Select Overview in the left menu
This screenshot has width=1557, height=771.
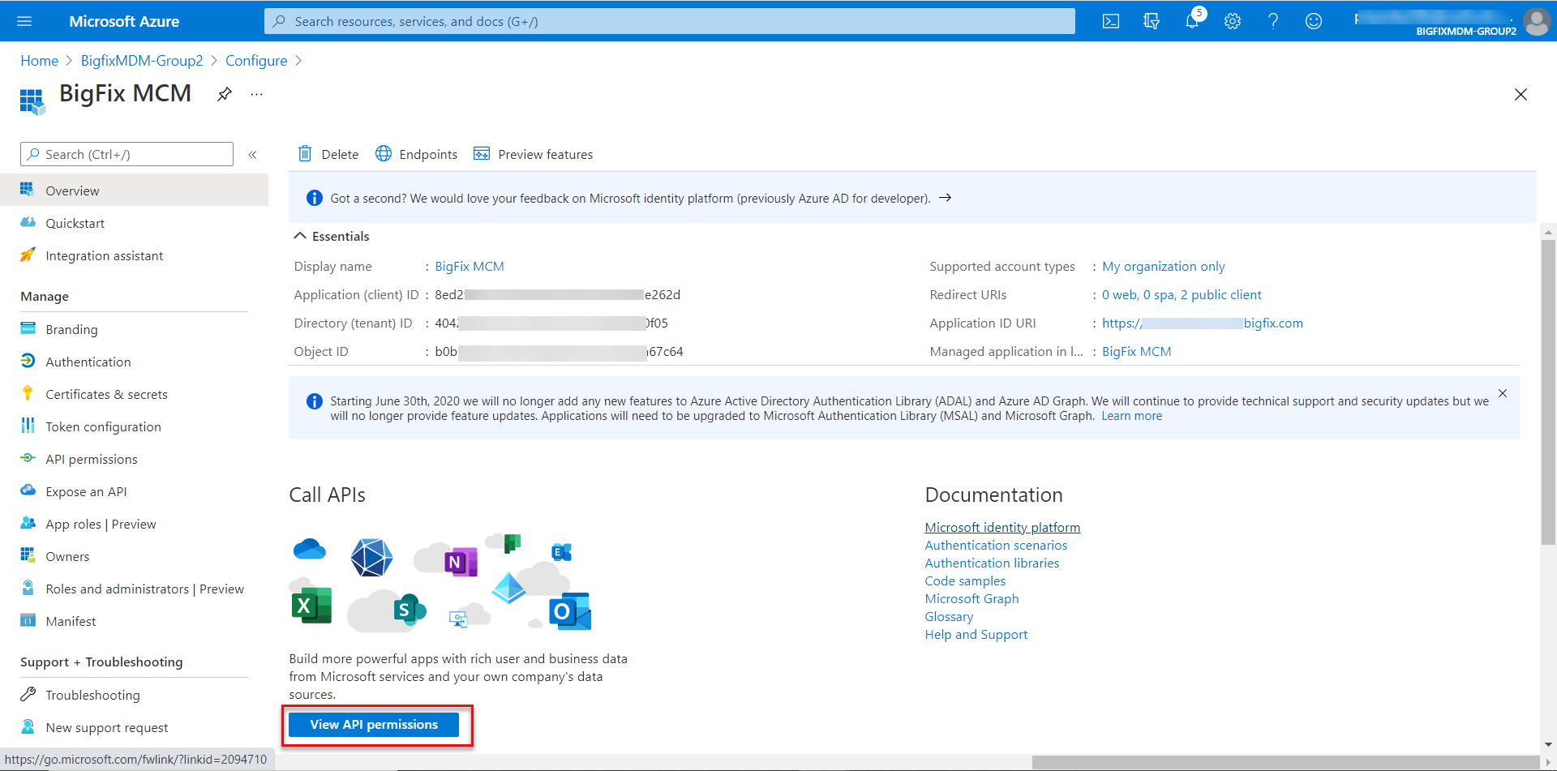(134, 191)
